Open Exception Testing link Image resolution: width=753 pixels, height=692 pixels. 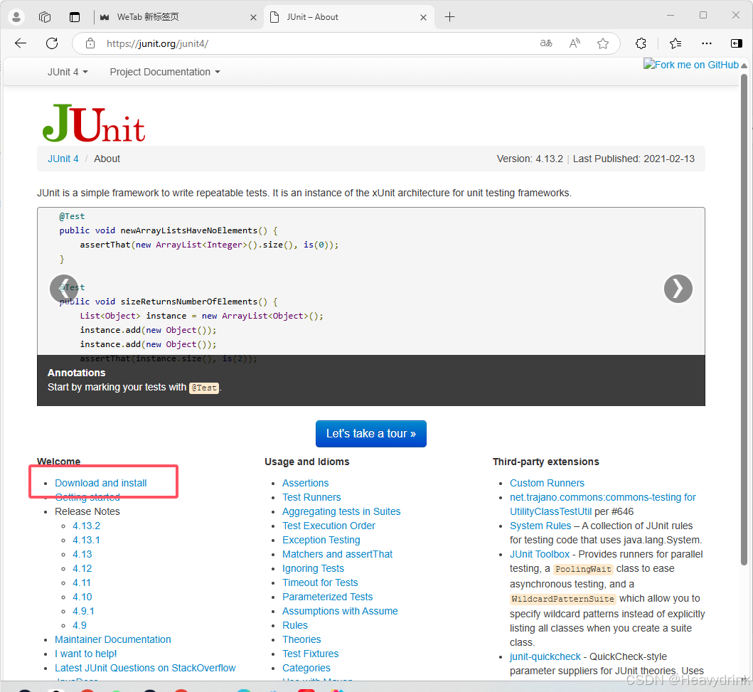click(x=321, y=541)
